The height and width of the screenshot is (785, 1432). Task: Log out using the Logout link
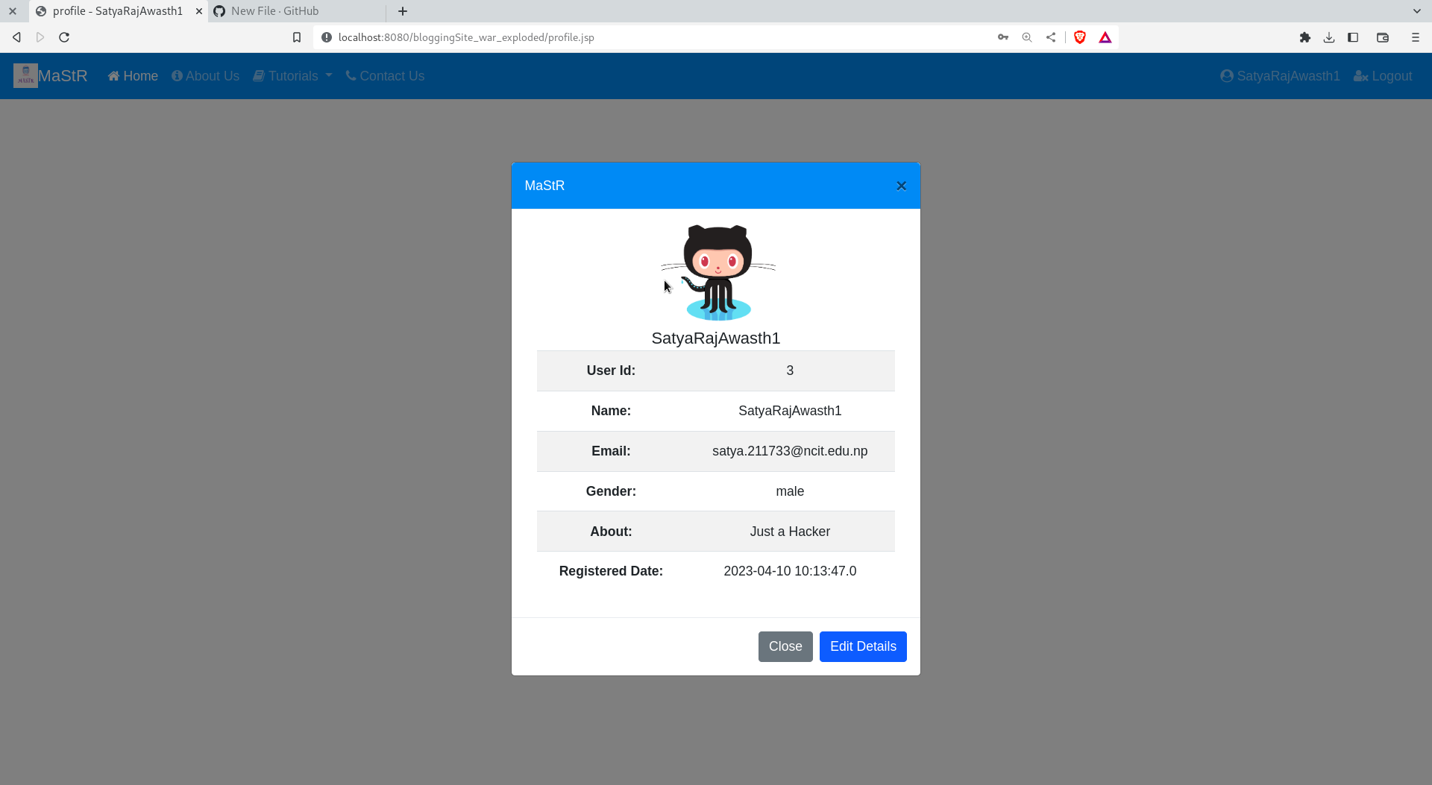1383,76
